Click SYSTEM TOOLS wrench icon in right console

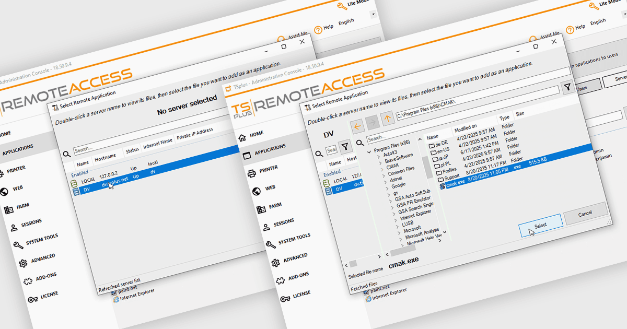coord(271,244)
